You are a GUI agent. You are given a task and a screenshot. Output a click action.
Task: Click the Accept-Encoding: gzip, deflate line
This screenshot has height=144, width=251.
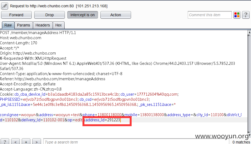28,84
